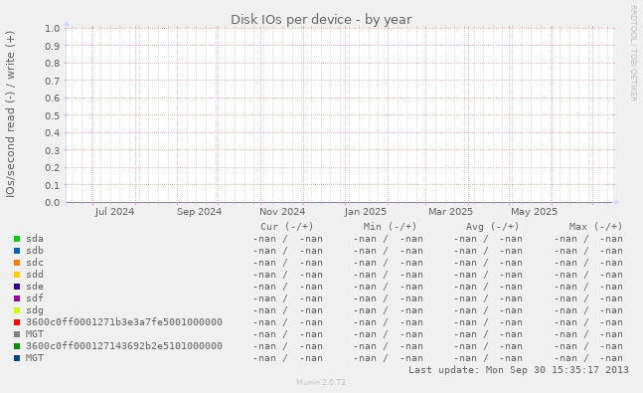Image resolution: width=643 pixels, height=393 pixels.
Task: Pick the purple sdf legend swatch
Action: [x=17, y=298]
